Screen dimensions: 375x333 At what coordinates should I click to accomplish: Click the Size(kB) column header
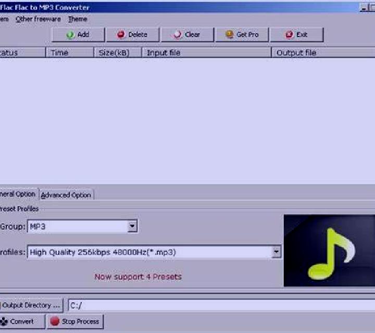coord(117,53)
